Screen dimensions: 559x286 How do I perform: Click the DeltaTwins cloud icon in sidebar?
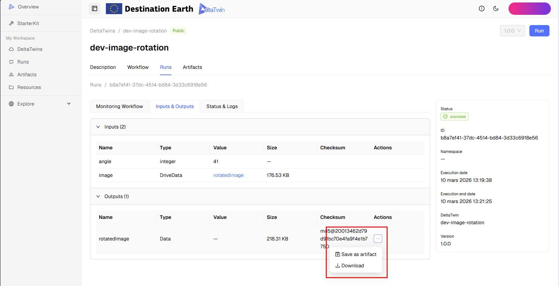pyautogui.click(x=11, y=49)
